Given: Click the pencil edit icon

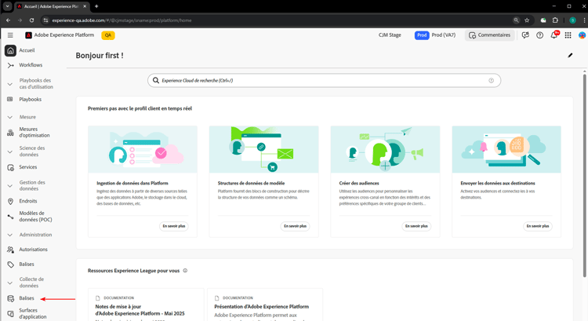Looking at the screenshot, I should pos(570,56).
